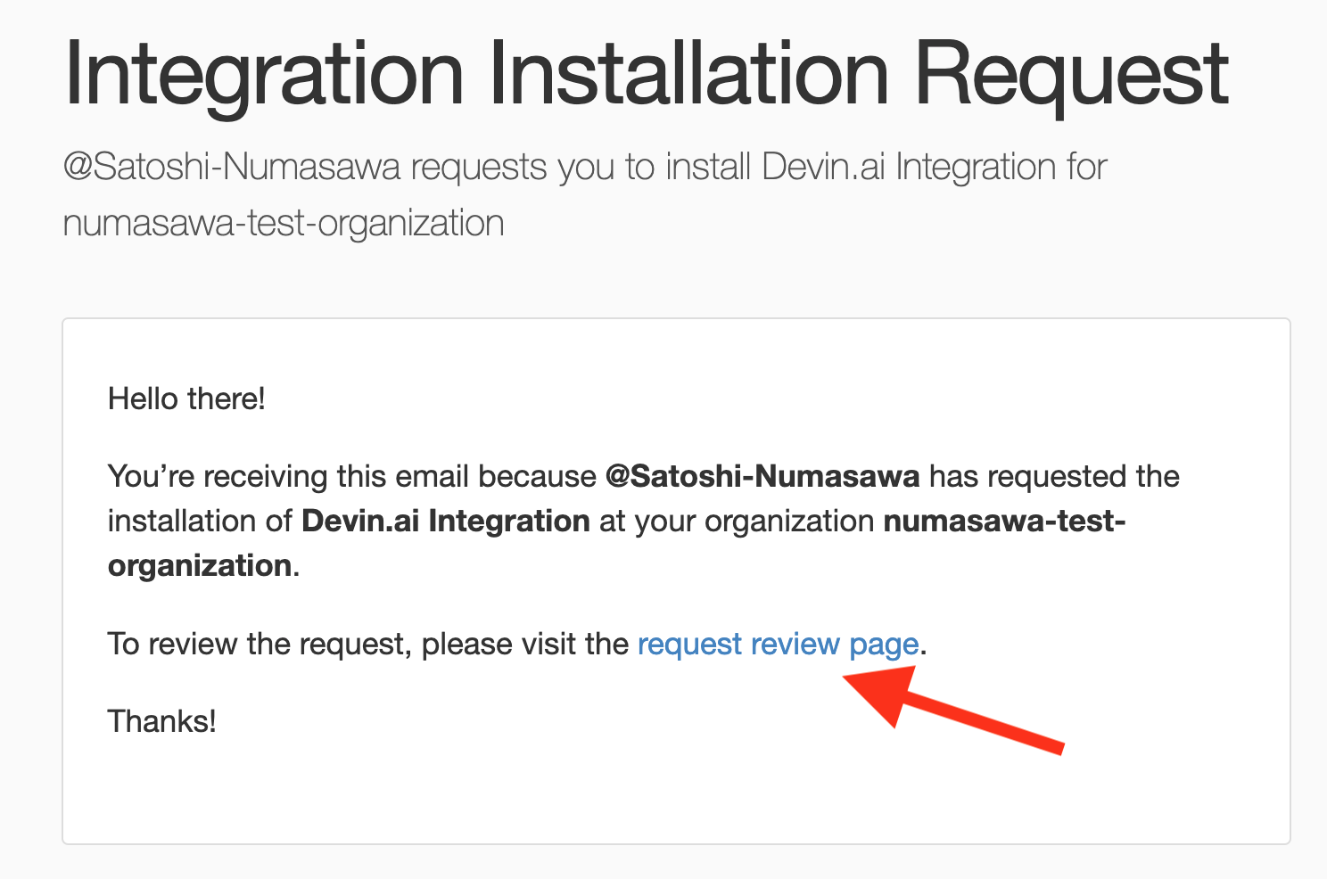Click bold @Satoshi-Numasawa in the email body
1327x879 pixels.
tap(762, 476)
